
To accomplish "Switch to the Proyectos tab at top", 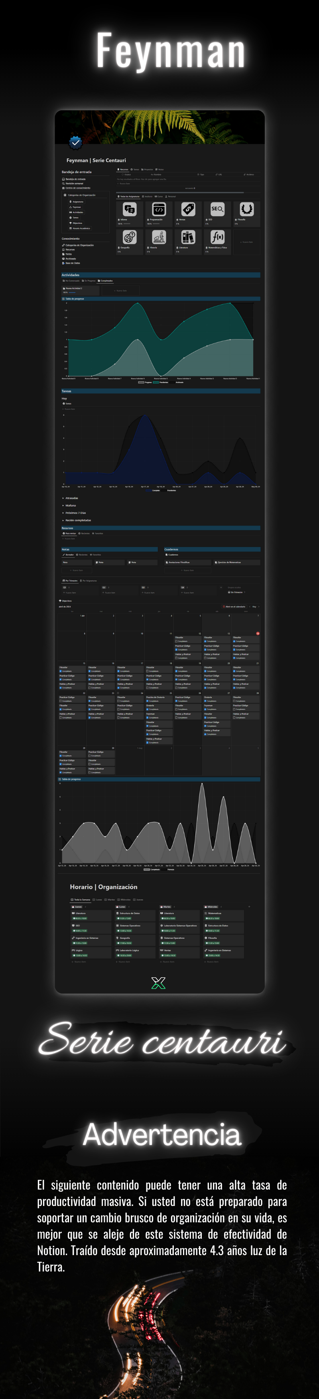I will [x=147, y=169].
